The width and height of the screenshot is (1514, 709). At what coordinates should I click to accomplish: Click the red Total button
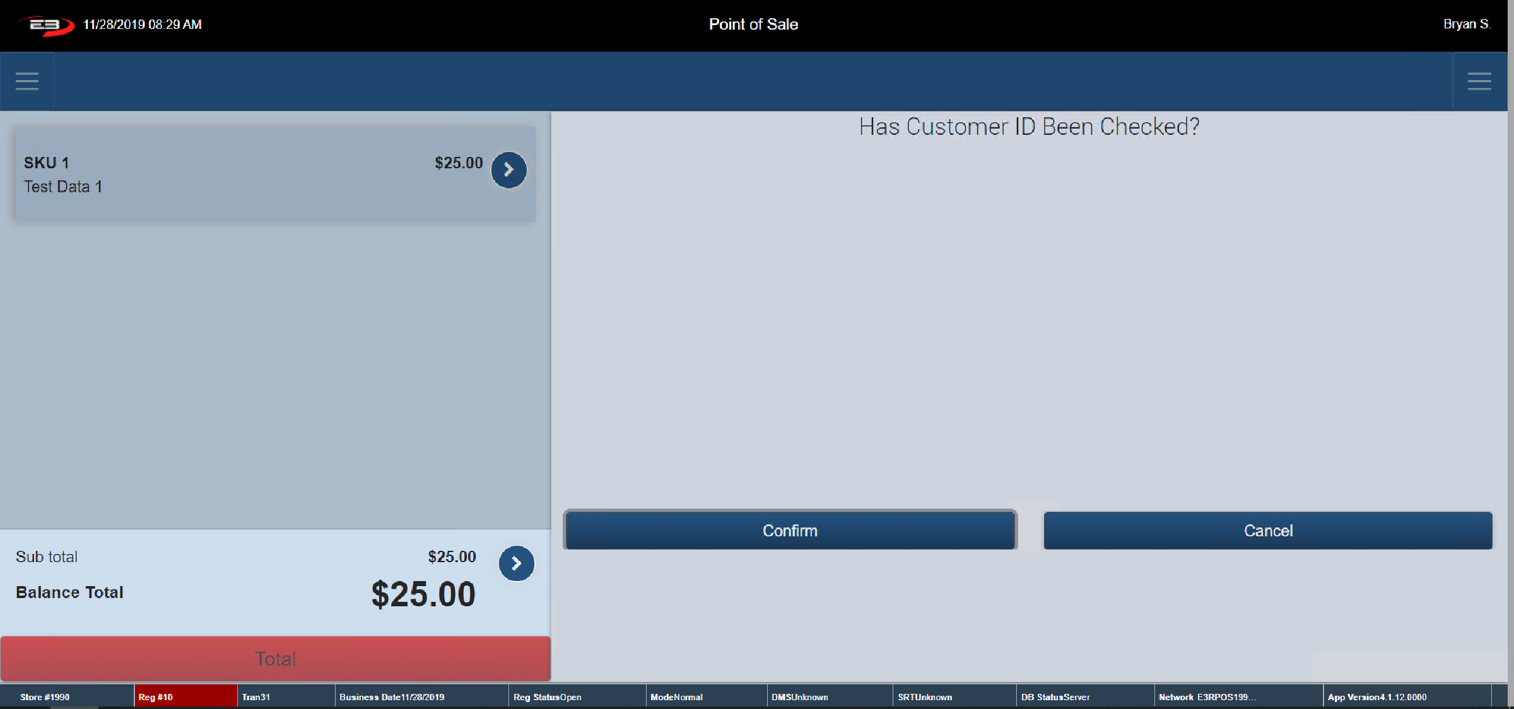[x=275, y=659]
